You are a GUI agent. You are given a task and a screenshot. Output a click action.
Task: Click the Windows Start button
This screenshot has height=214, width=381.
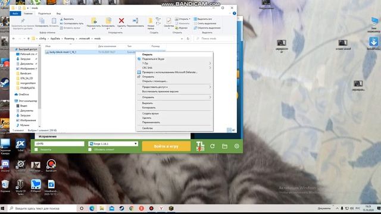pos(3,209)
